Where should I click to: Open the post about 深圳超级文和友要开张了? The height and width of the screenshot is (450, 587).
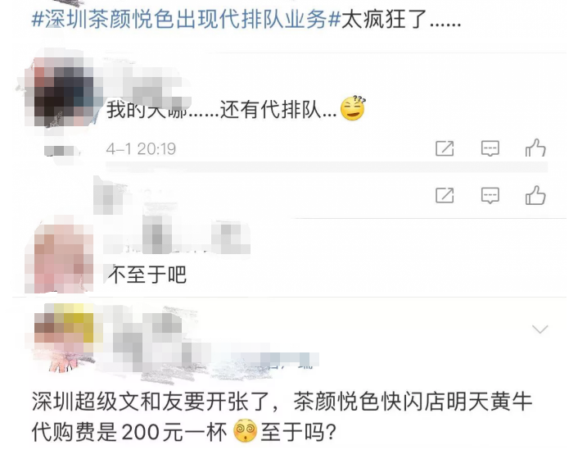tap(282, 416)
